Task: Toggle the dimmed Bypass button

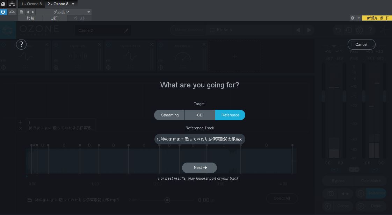Action: pos(338,181)
